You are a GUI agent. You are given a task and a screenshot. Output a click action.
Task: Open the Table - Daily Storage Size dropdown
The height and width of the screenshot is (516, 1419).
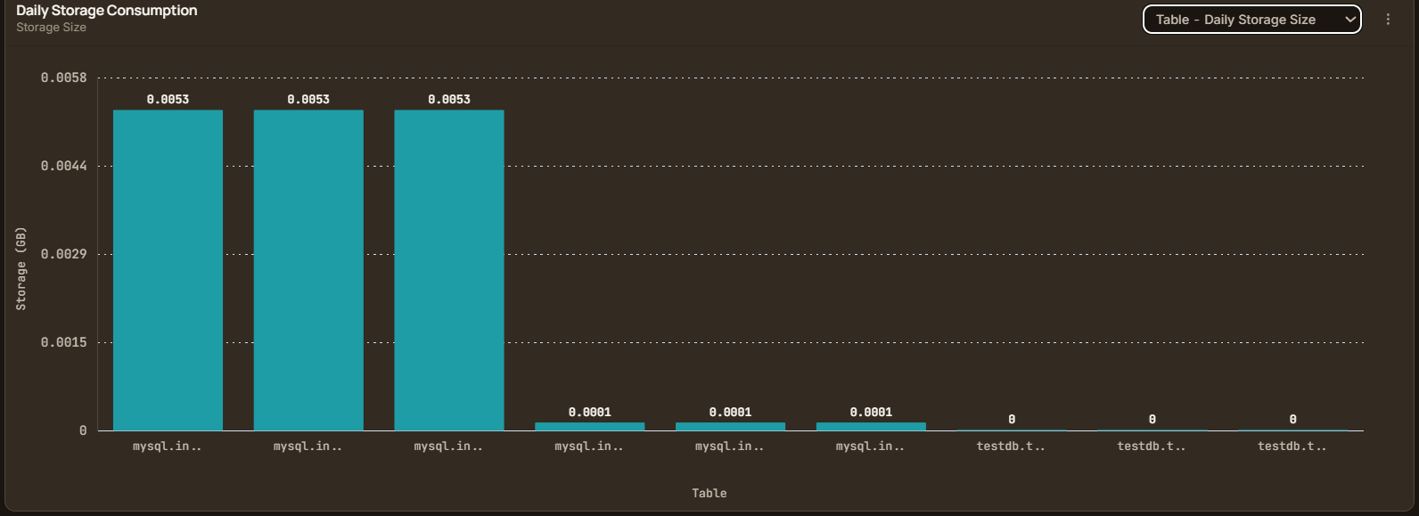[1251, 20]
